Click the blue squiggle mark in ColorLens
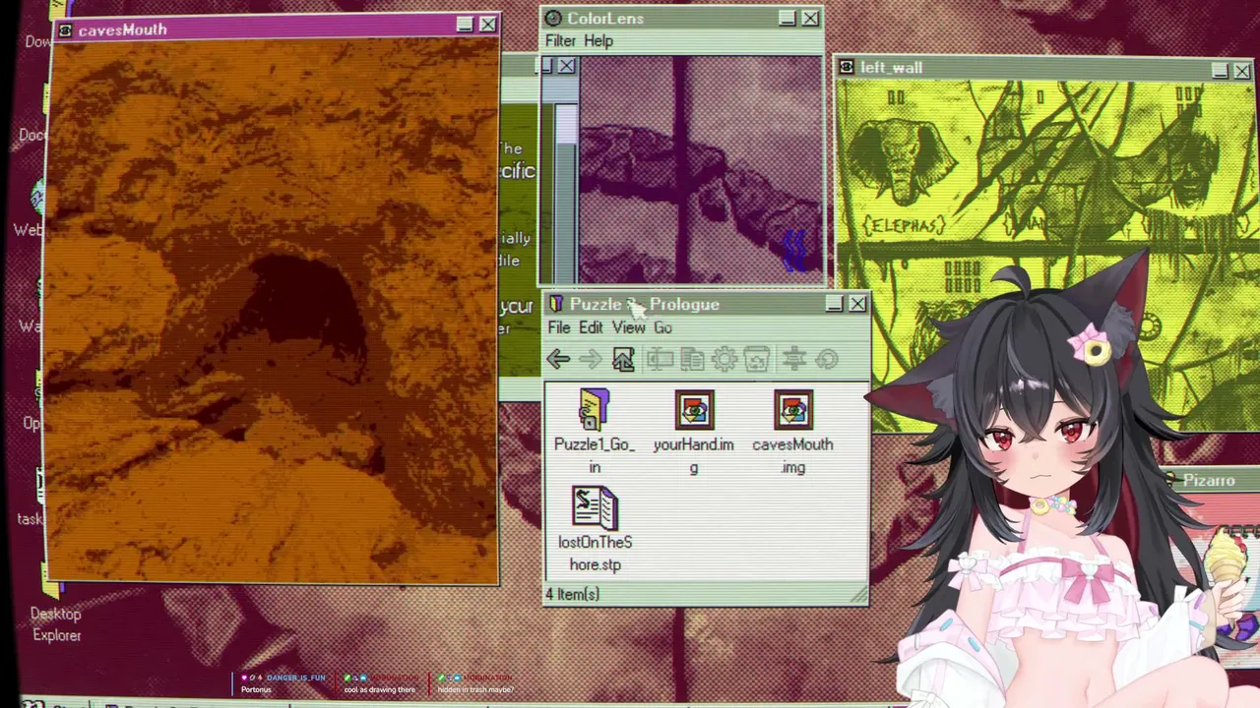The image size is (1260, 708). coord(795,251)
